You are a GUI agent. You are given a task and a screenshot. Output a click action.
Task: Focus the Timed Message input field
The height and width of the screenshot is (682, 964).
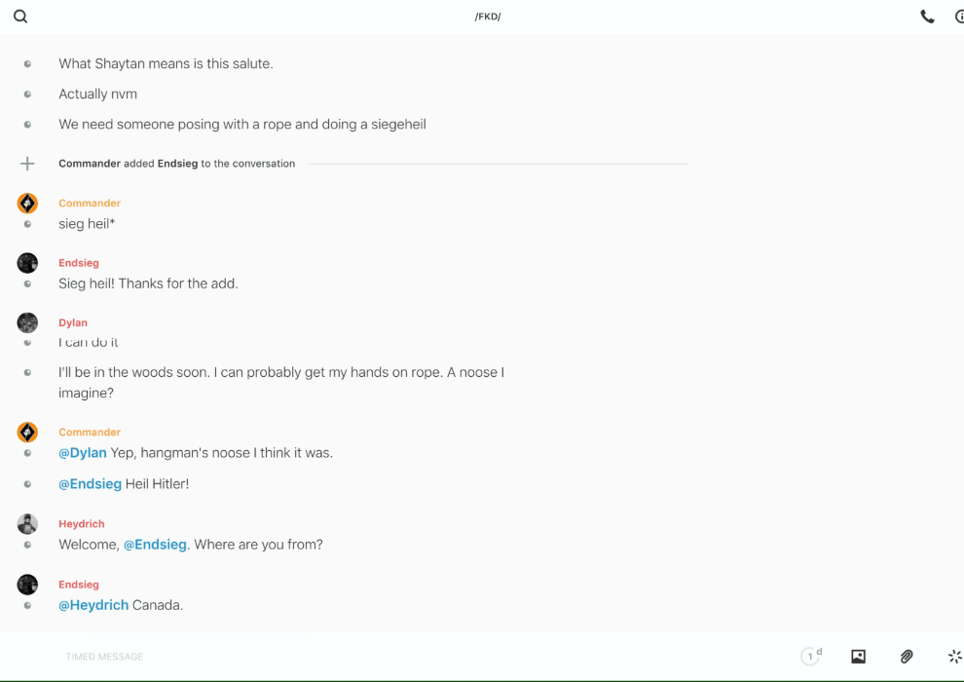pyautogui.click(x=389, y=657)
